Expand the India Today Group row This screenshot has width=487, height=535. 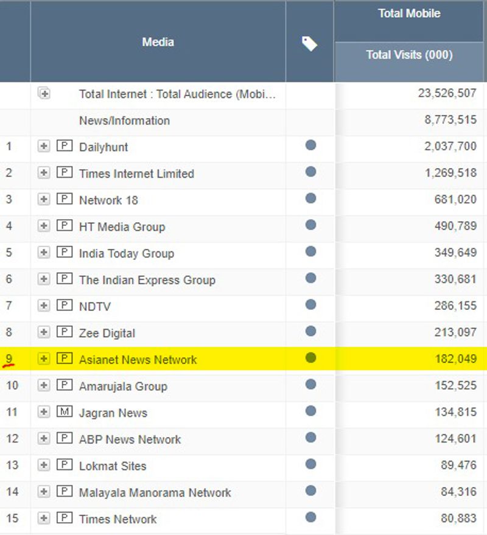click(x=44, y=253)
